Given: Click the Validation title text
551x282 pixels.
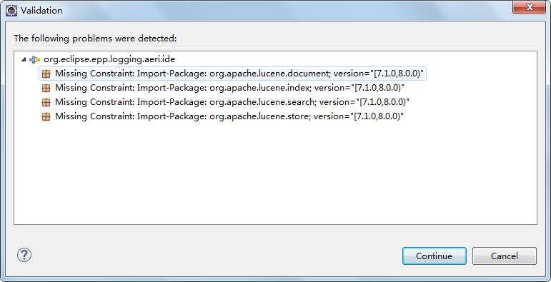Looking at the screenshot, I should click(41, 11).
